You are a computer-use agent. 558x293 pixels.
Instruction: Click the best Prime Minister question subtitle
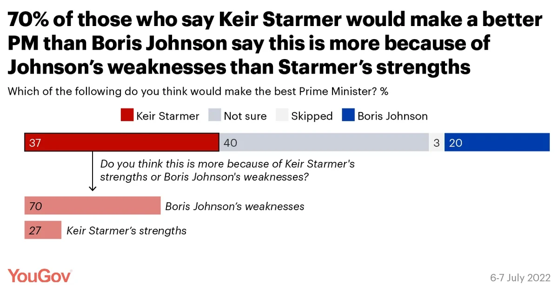(x=198, y=91)
